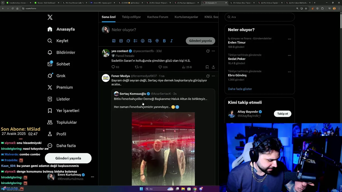Image resolution: width=342 pixels, height=192 pixels.
Task: Add media image to the post
Action: pyautogui.click(x=114, y=41)
